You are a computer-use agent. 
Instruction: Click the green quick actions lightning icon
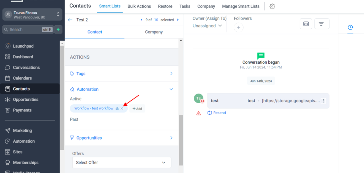tap(58, 30)
